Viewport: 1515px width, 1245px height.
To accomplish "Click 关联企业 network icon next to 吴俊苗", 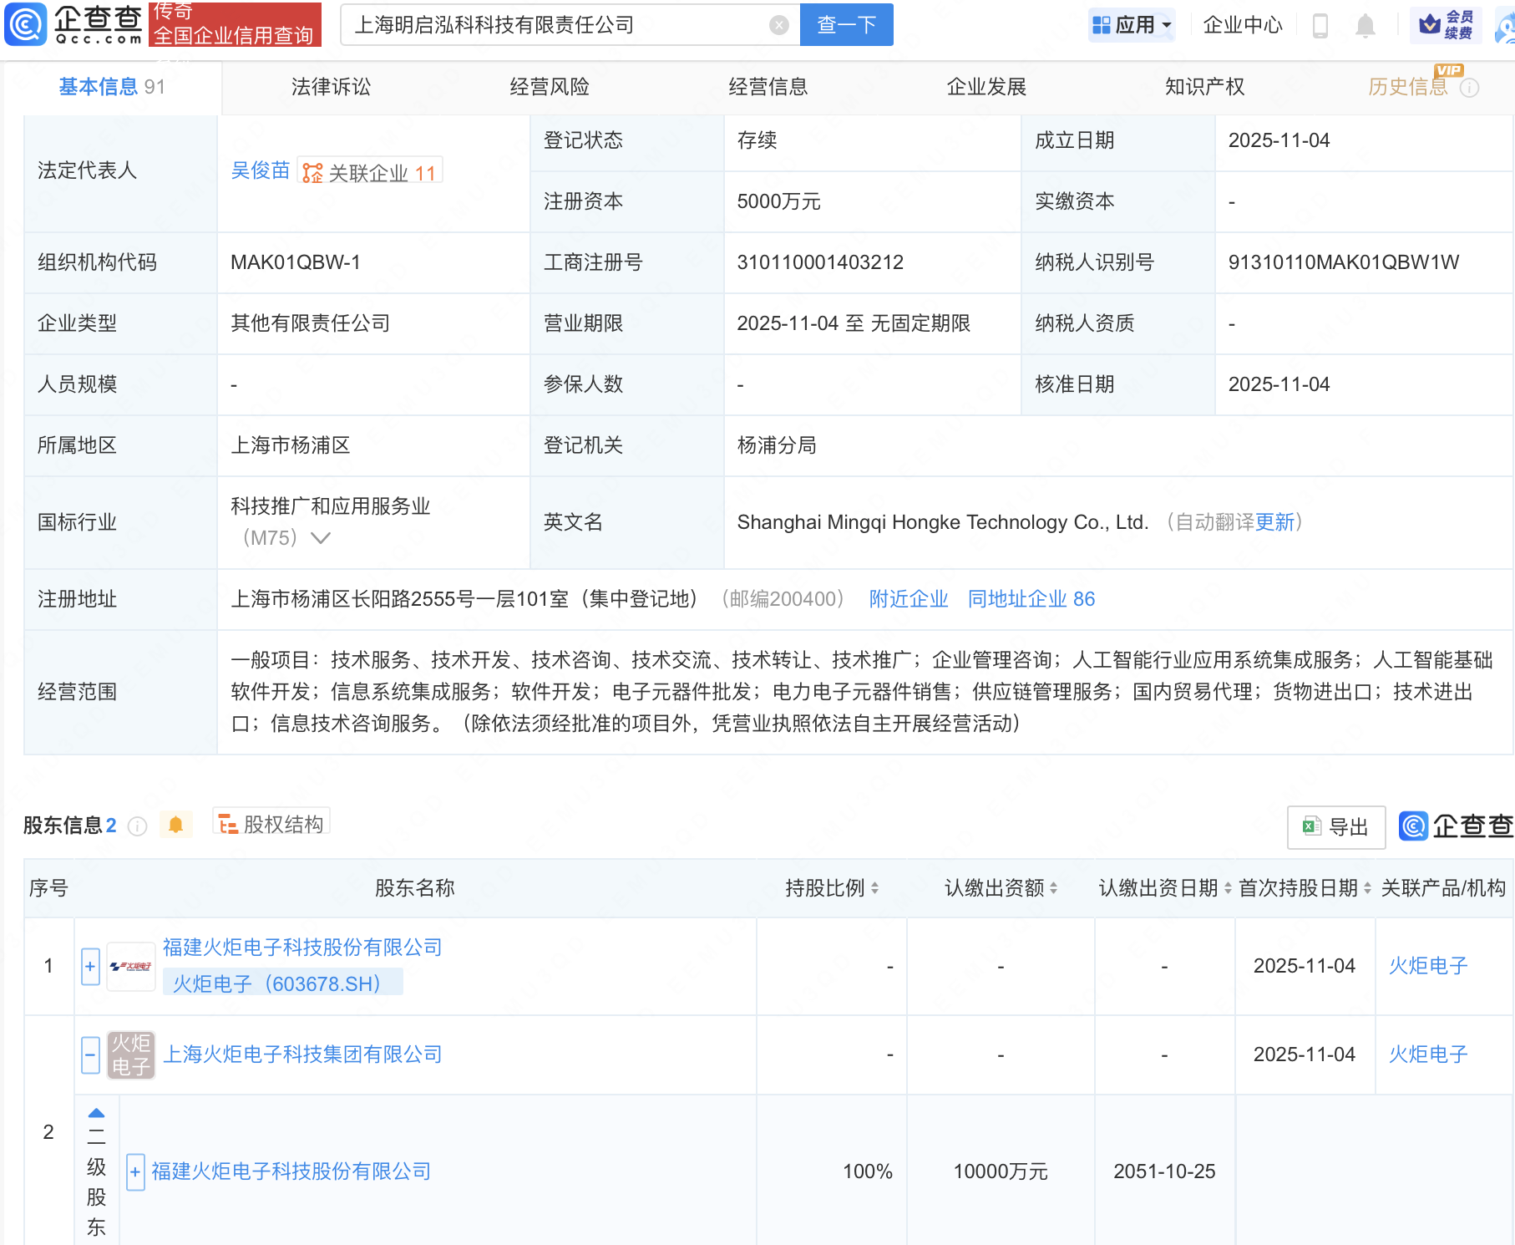I will click(312, 171).
